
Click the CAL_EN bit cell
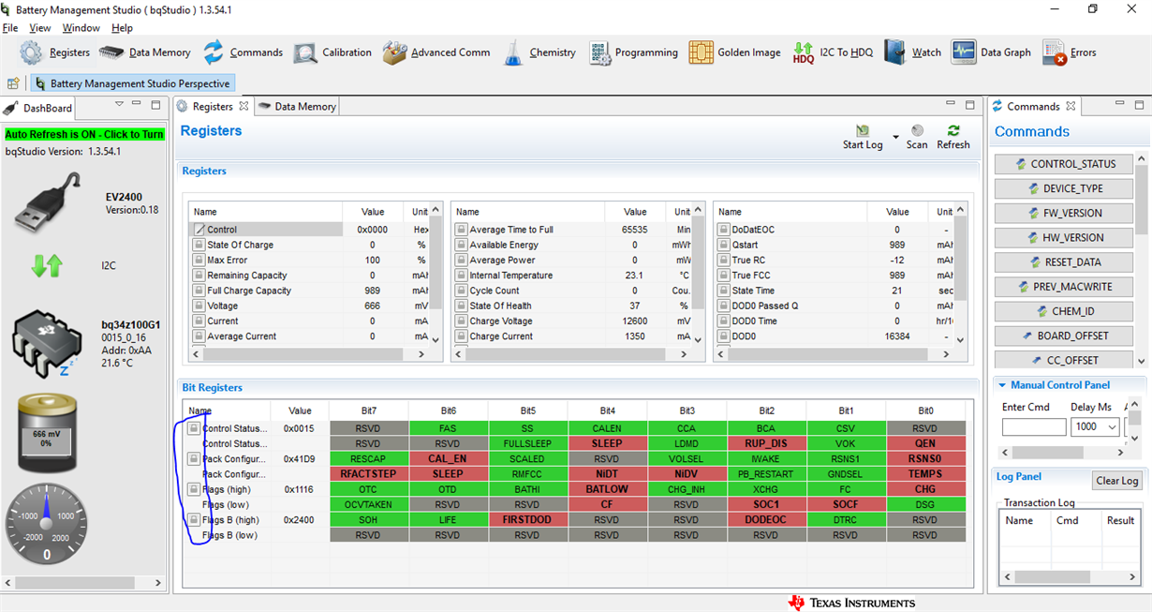tap(448, 459)
